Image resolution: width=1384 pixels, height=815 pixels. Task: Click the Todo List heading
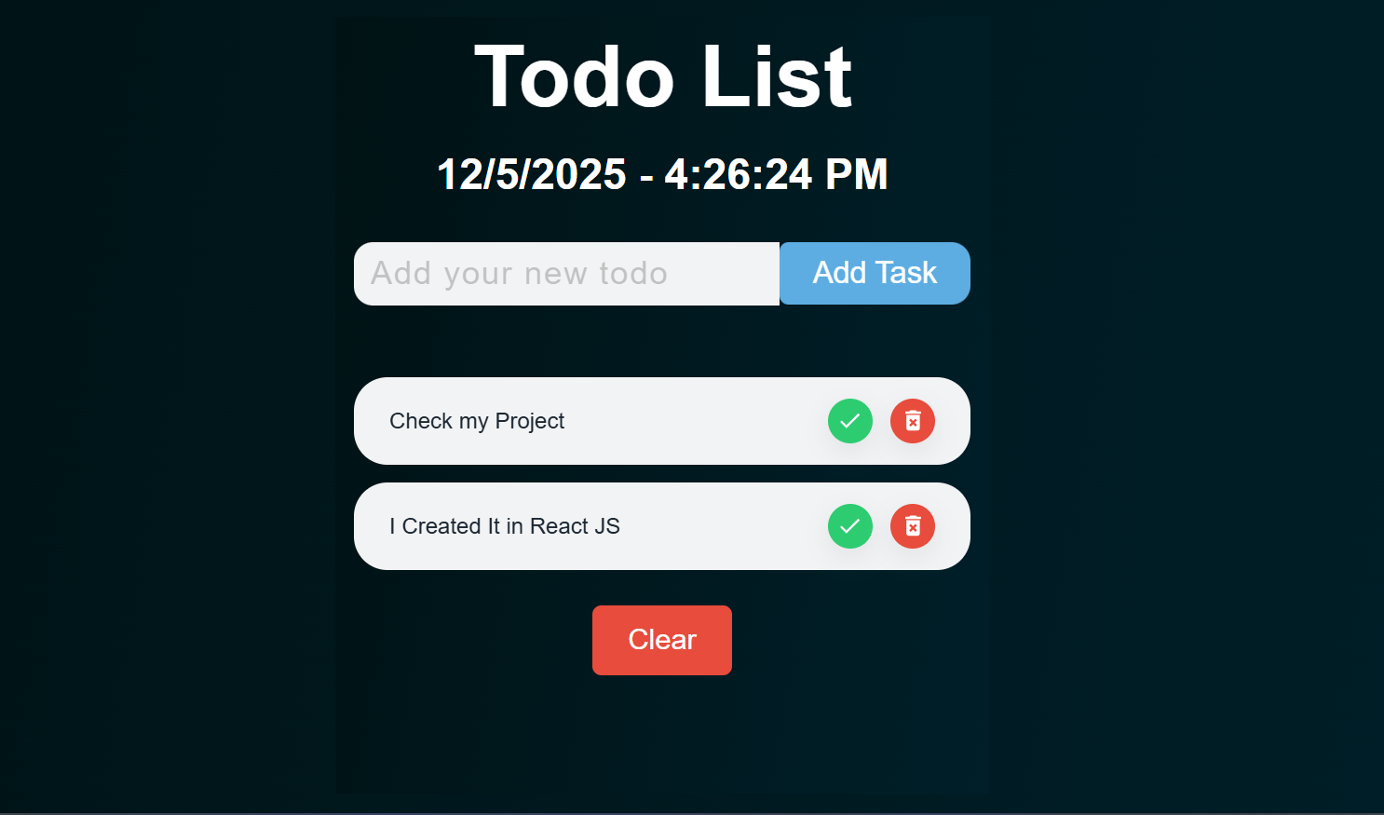pyautogui.click(x=662, y=76)
